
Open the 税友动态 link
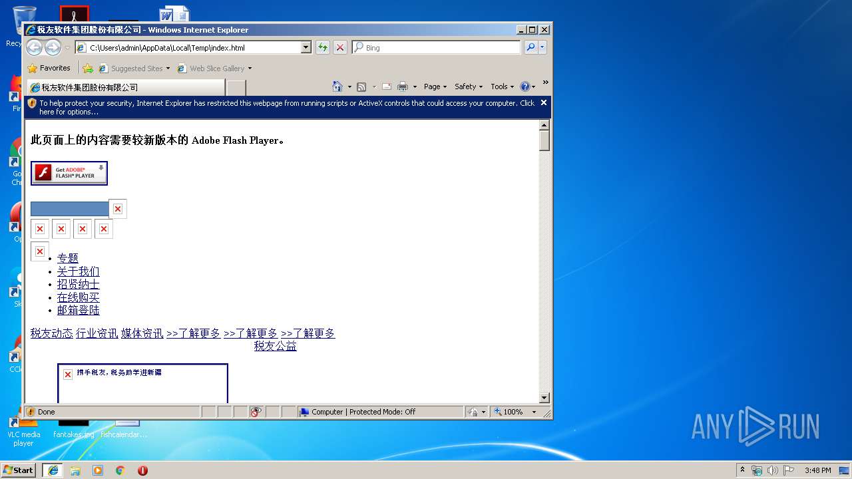point(52,333)
